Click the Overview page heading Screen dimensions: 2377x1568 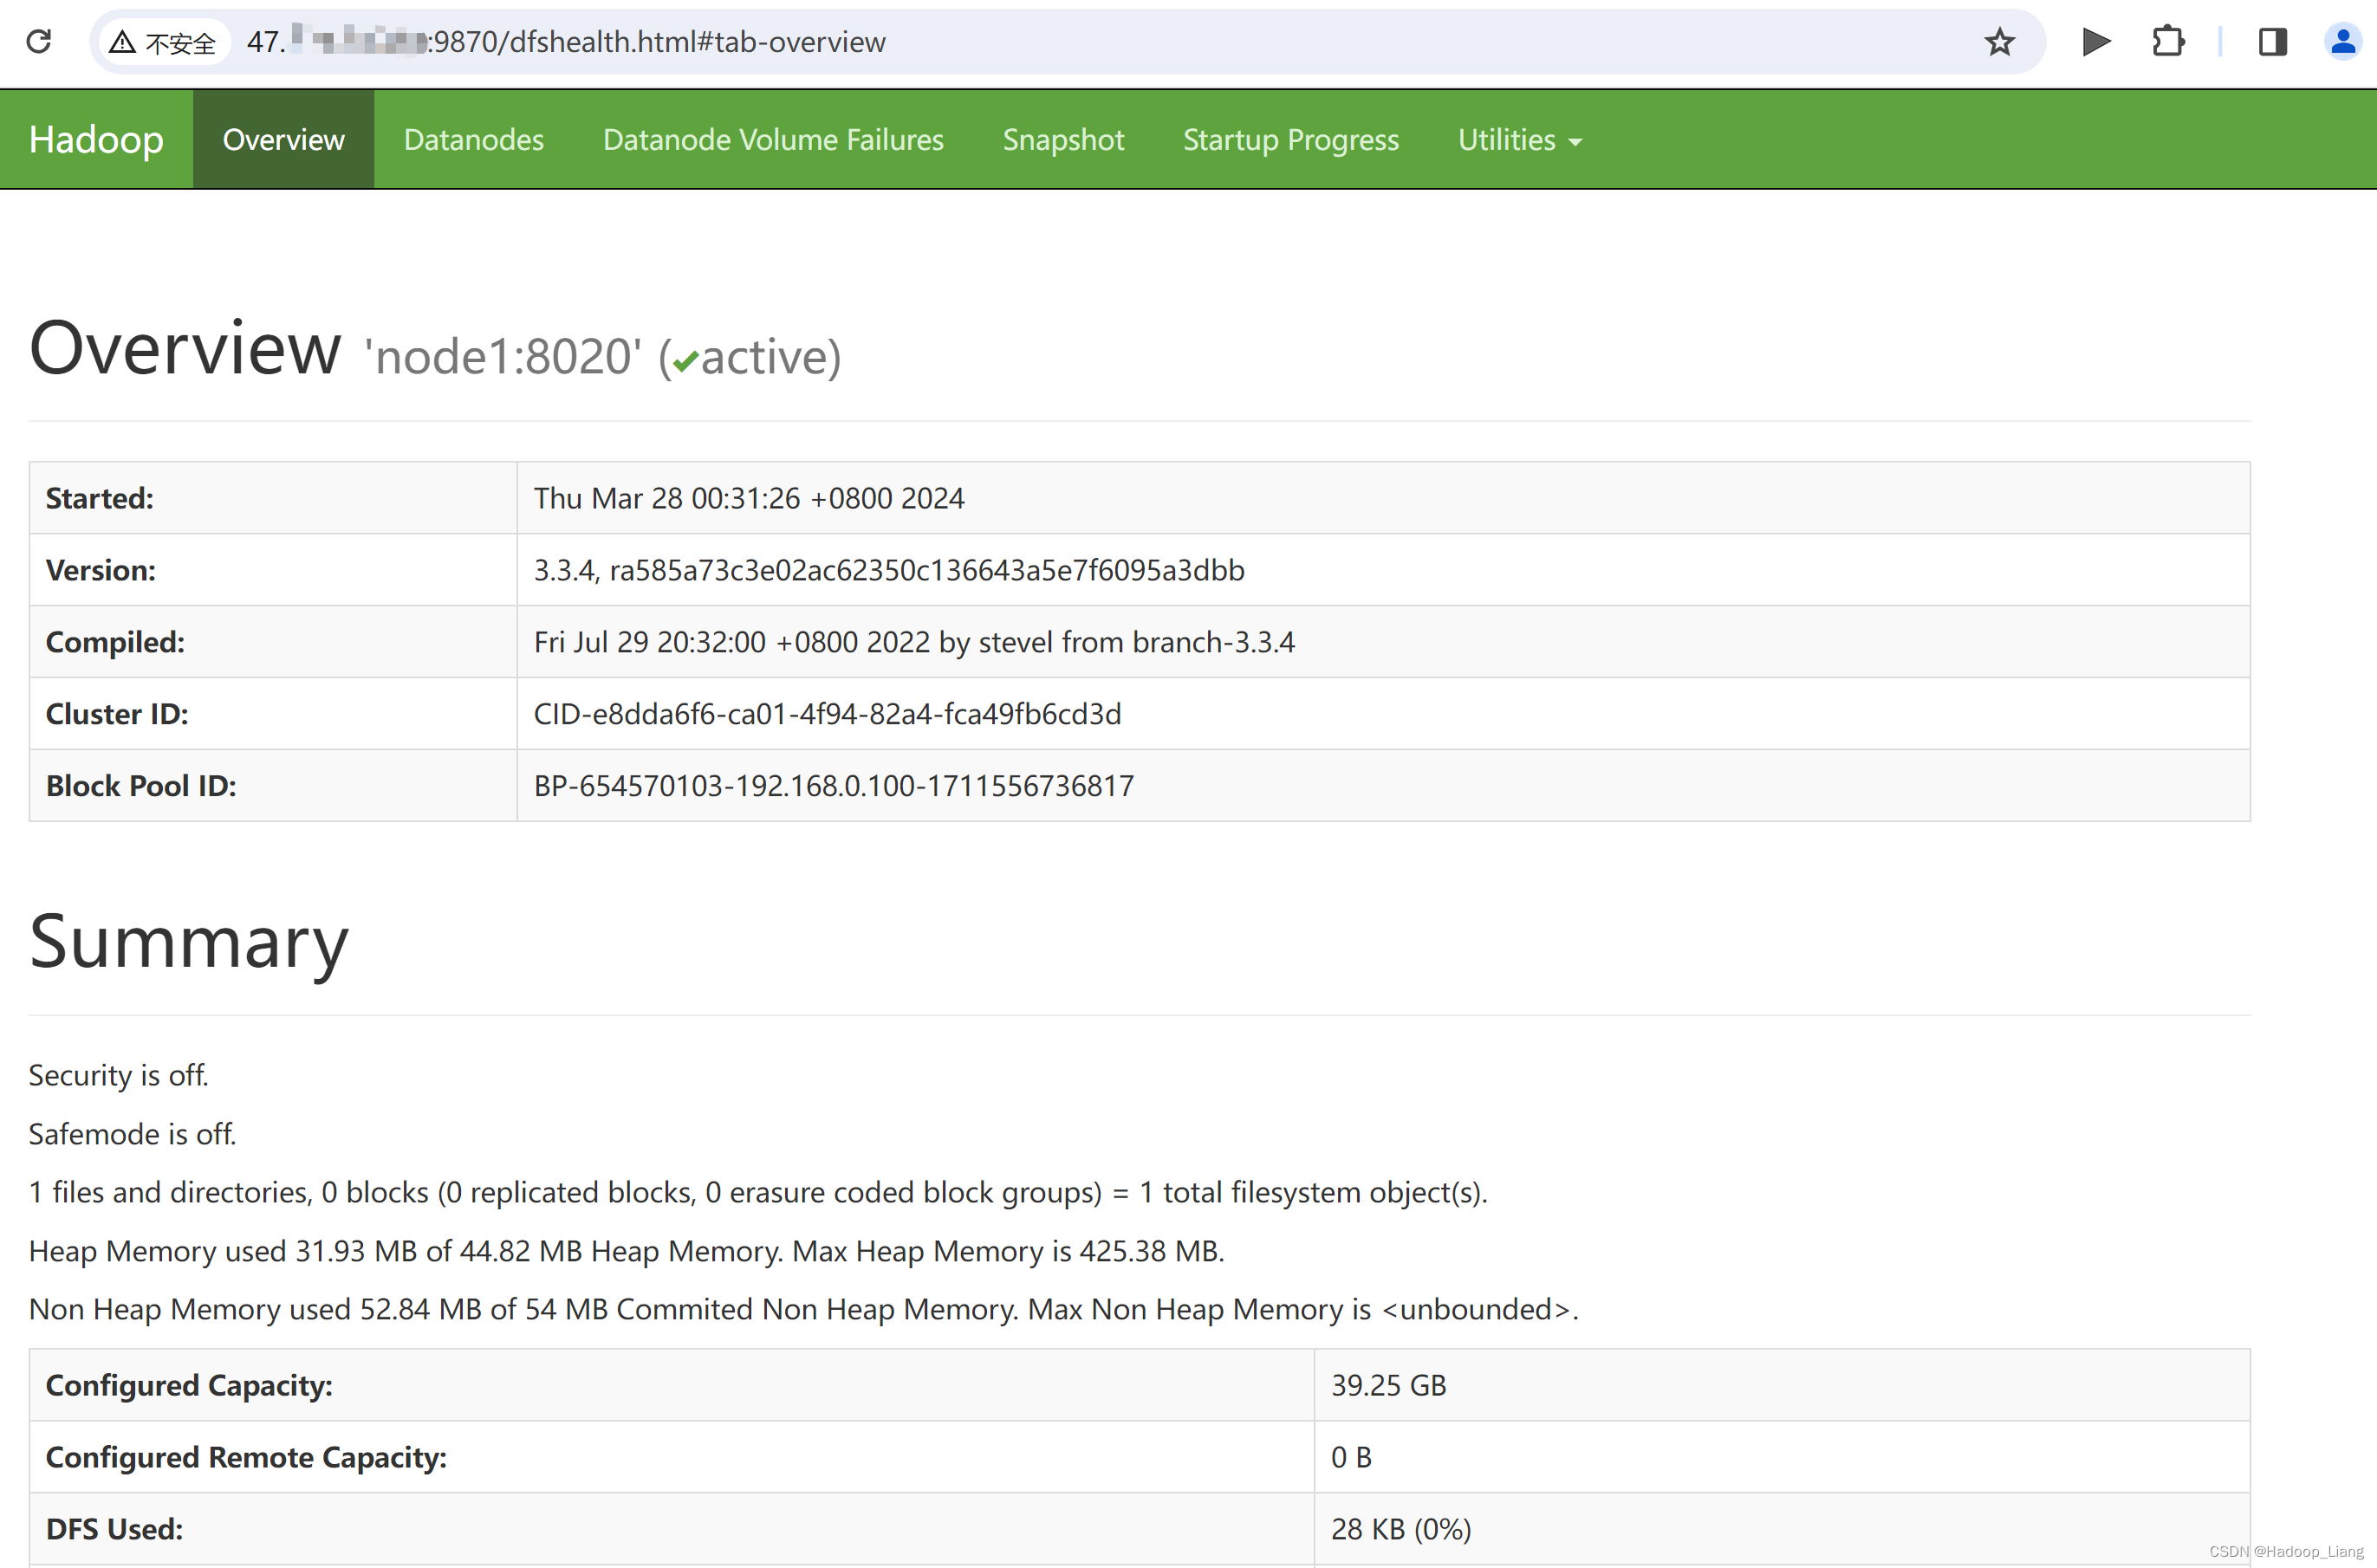[185, 348]
